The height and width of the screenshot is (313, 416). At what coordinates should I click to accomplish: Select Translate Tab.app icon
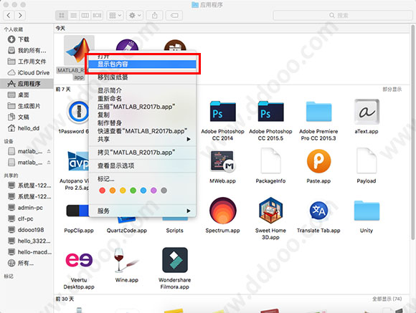point(318,211)
